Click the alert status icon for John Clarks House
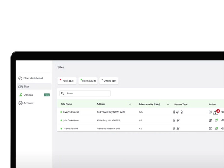 pos(216,120)
